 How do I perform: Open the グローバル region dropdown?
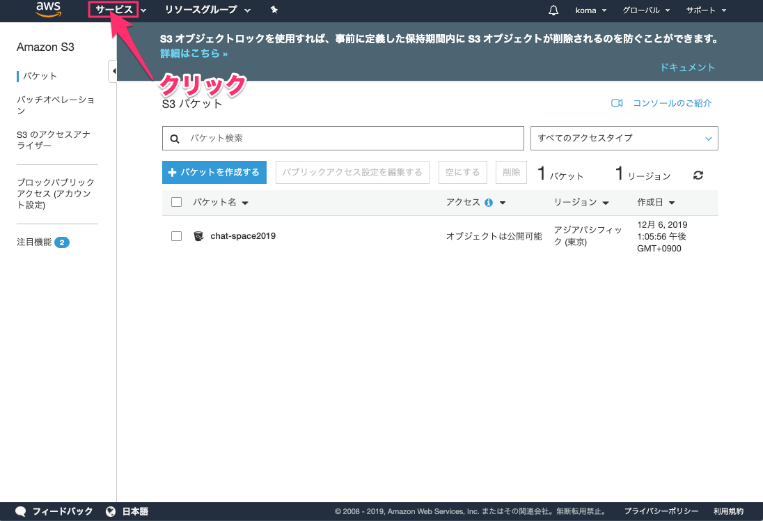coord(645,10)
